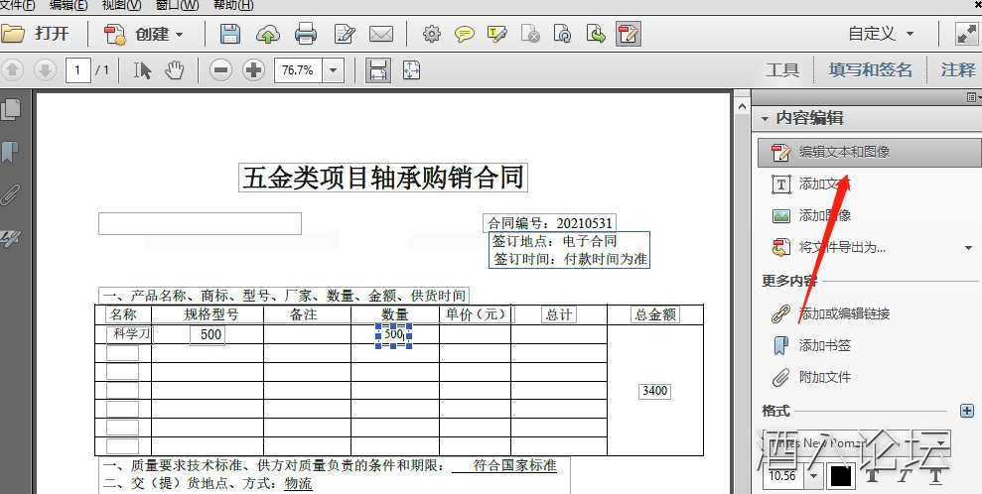Click 附加文件 attach file option
Viewport: 982px width, 494px height.
(x=824, y=377)
